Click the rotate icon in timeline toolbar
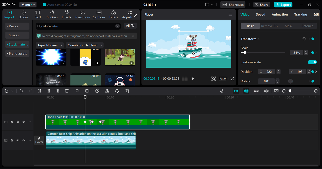 point(117,91)
